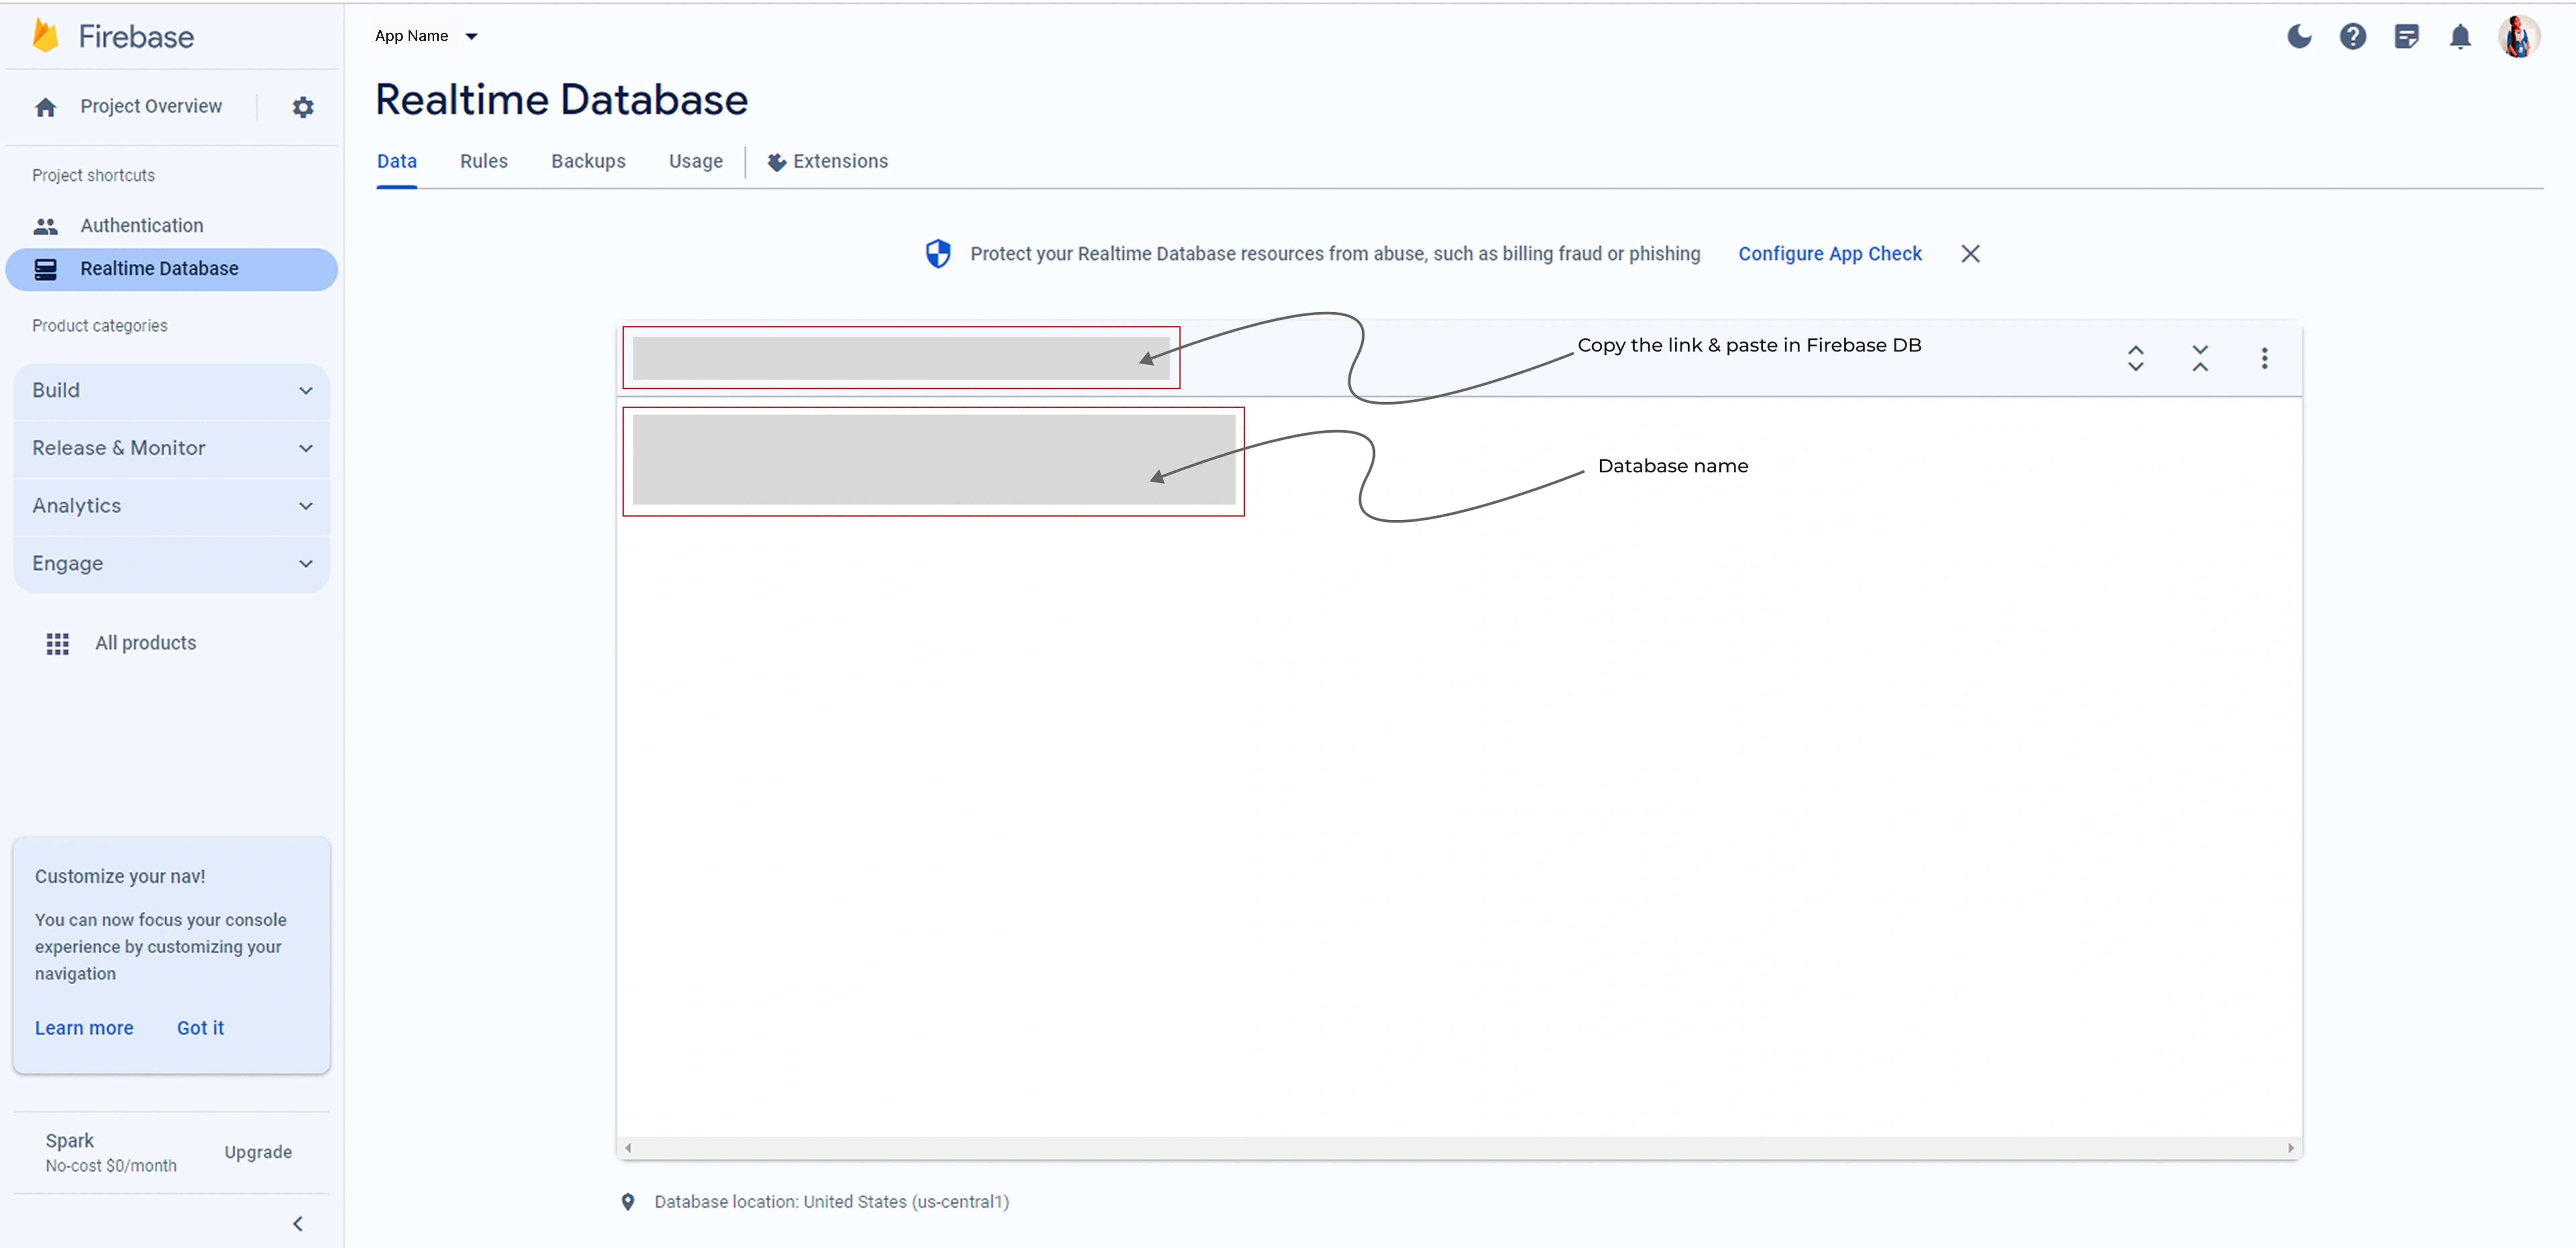Click 'Database location: United States (us-central1)' text
2576x1248 pixels.
coord(832,1202)
